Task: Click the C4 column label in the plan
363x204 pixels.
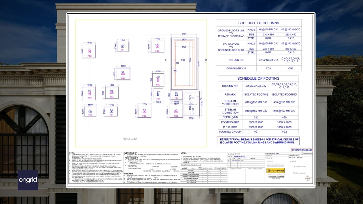Action: point(176,110)
